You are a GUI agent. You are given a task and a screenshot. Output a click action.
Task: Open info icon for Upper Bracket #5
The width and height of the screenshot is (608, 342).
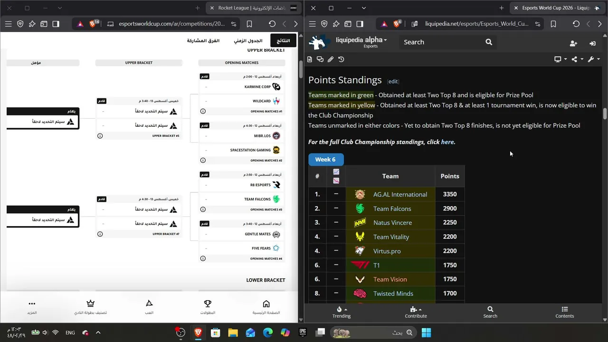pyautogui.click(x=100, y=136)
